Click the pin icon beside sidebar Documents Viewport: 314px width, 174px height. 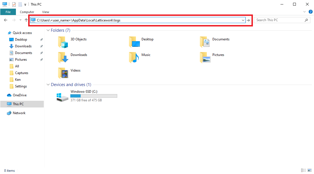[42, 53]
